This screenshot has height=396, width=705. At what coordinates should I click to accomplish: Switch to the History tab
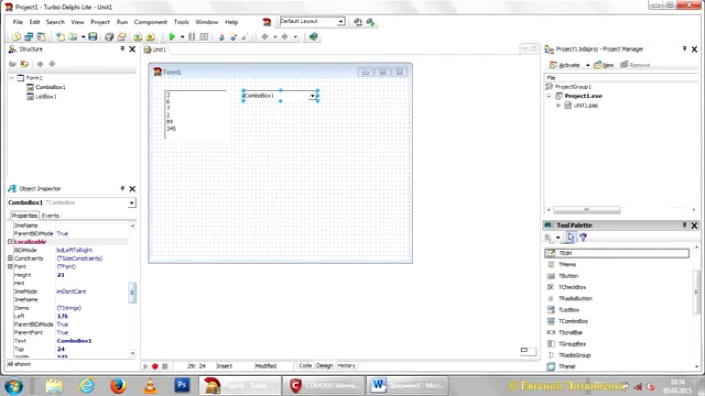[346, 366]
